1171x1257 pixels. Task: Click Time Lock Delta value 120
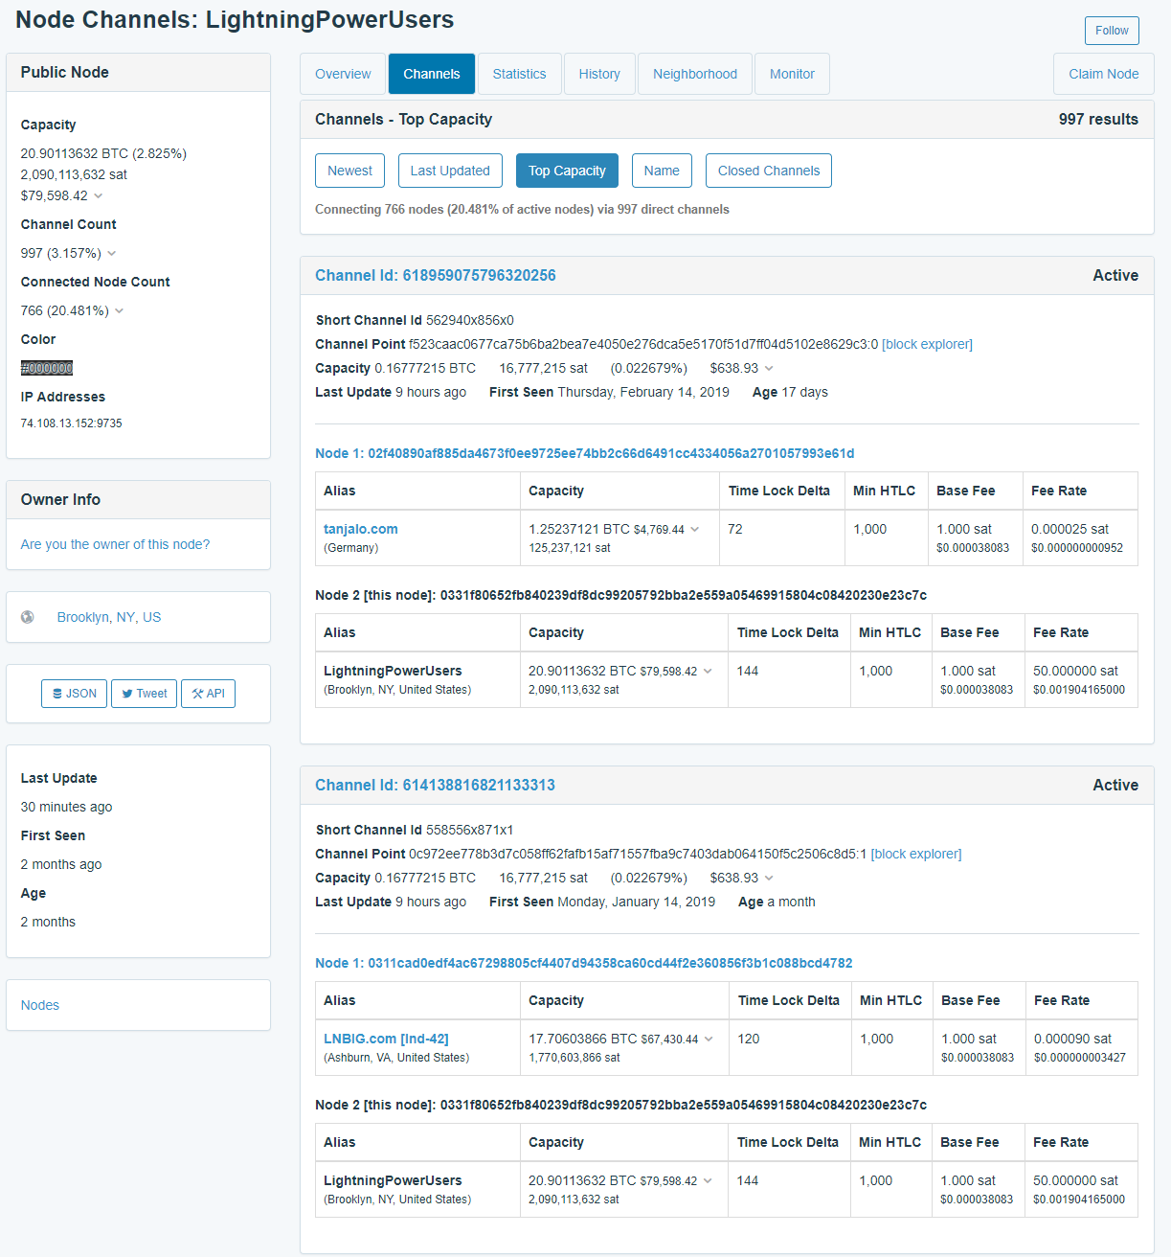click(x=749, y=1039)
